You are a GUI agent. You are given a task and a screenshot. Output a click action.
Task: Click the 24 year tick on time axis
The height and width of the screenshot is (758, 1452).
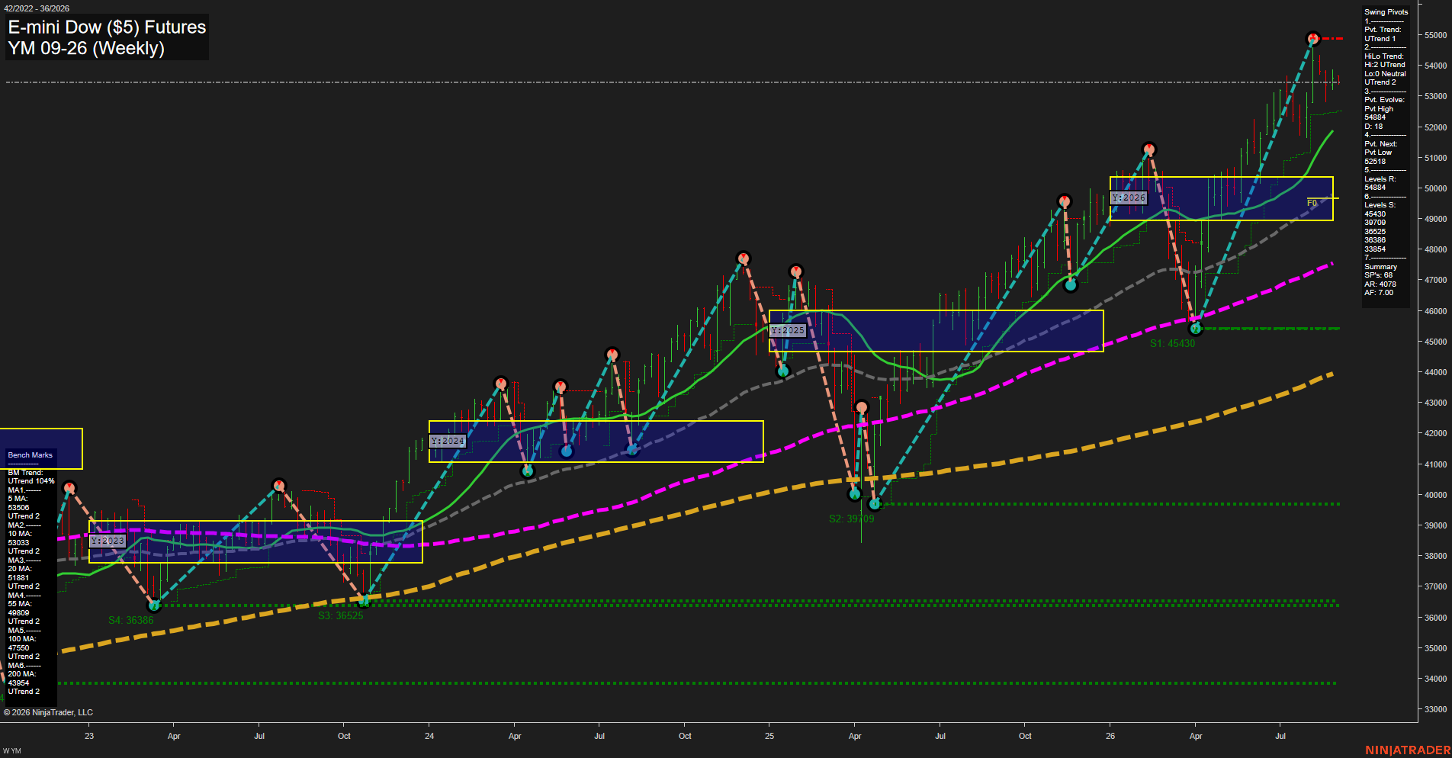(429, 737)
